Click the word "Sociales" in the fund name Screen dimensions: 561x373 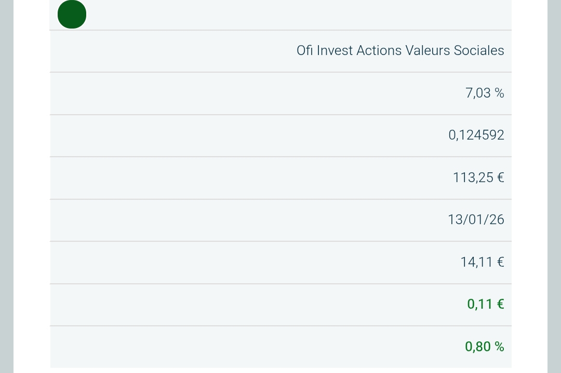tap(479, 51)
